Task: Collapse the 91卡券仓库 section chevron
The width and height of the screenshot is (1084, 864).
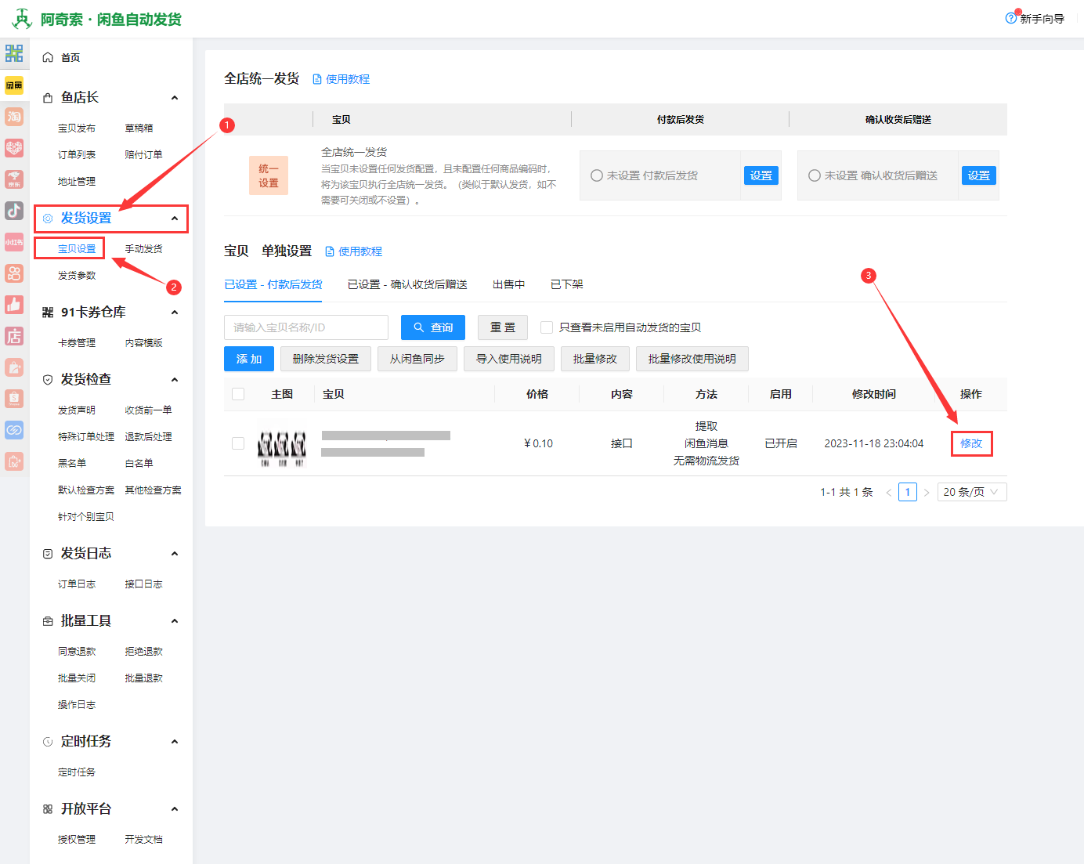Action: 175,313
